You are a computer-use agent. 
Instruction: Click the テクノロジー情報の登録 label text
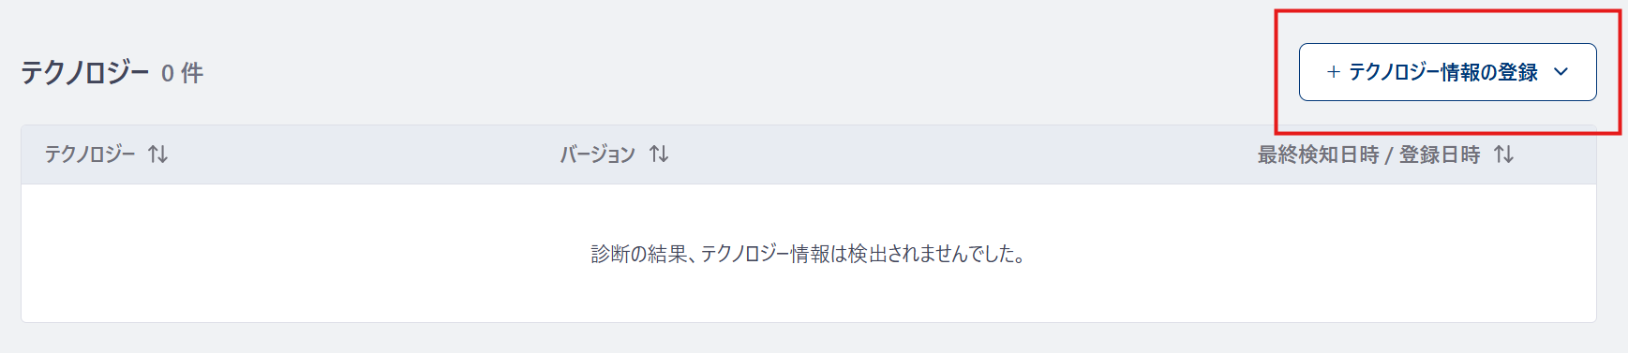[x=1443, y=72]
